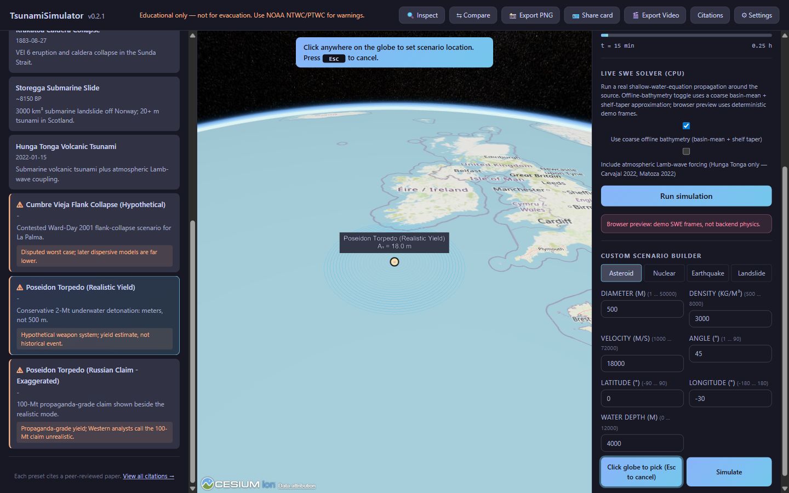Click the TsunamiSimulator app title
Screen dimensions: 789x493
click(47, 15)
